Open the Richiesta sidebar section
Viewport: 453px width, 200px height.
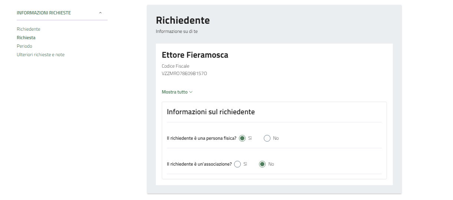(x=26, y=38)
